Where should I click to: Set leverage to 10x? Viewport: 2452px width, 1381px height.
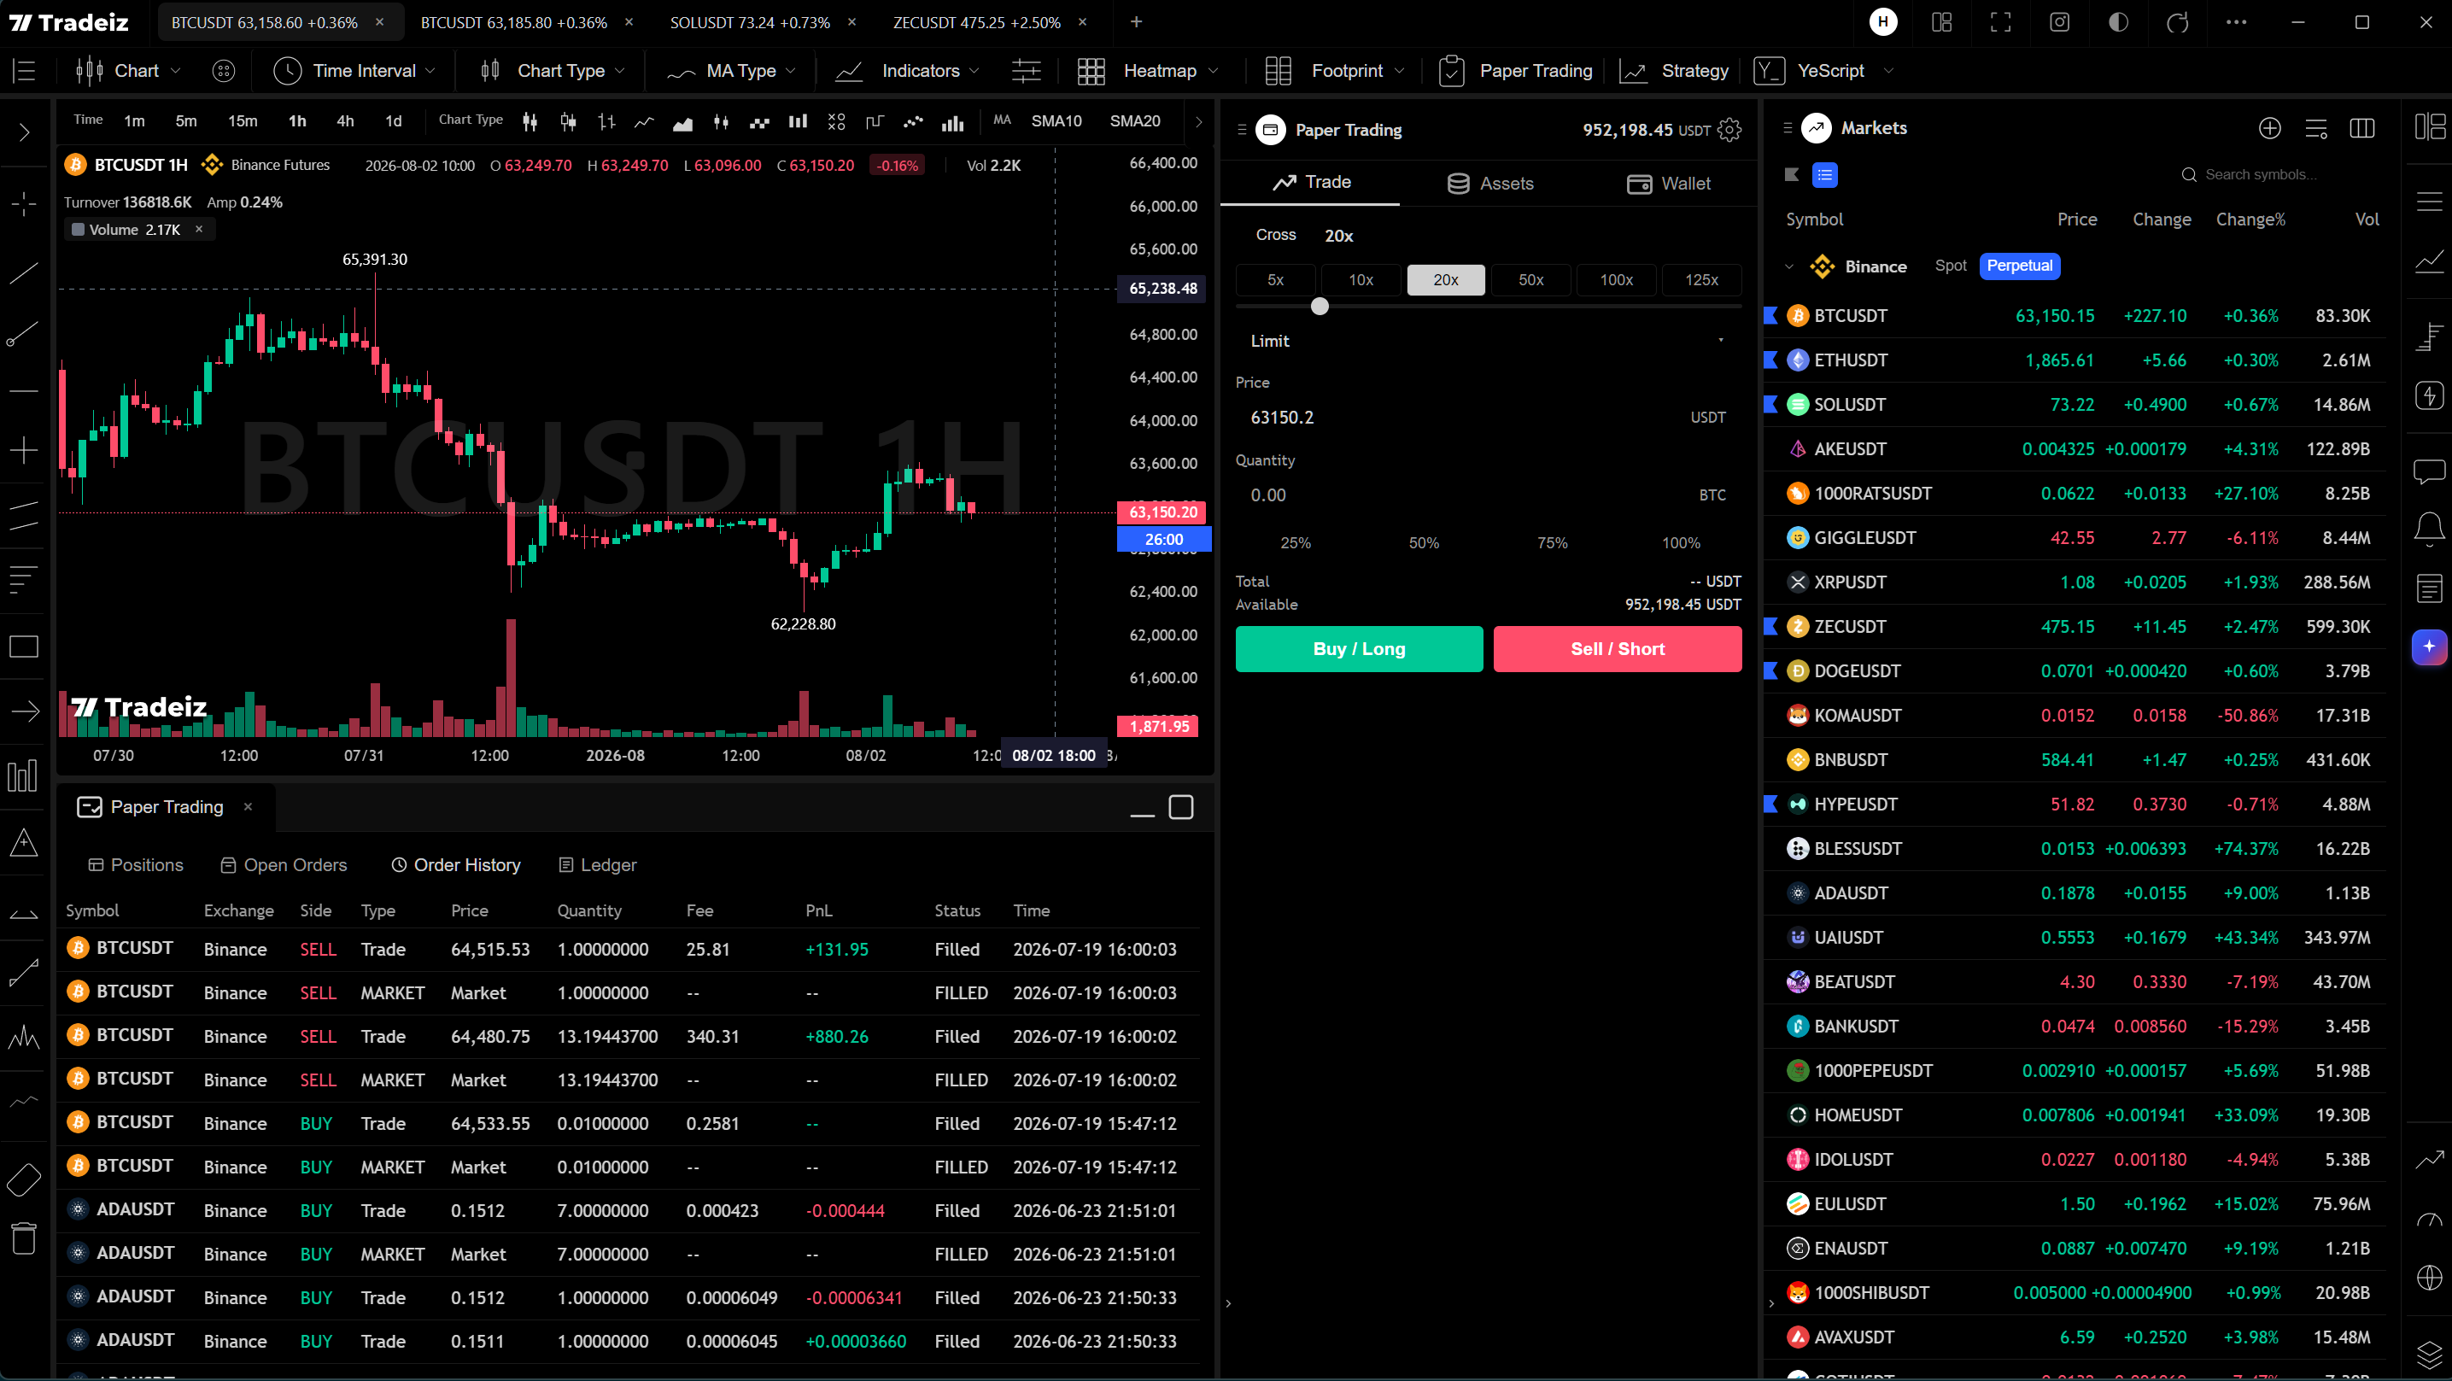[x=1361, y=280]
